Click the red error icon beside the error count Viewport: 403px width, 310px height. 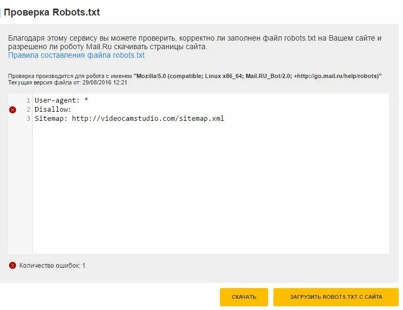[x=12, y=265]
